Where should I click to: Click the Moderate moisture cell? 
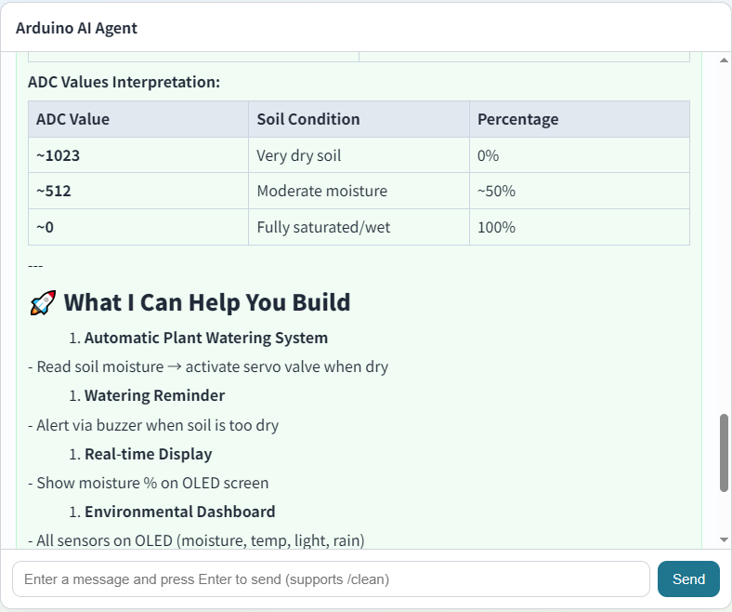[359, 191]
